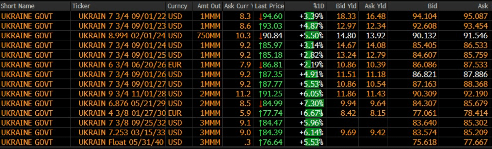Click the Last Price column header
This screenshot has height=149, width=492.
coord(269,6)
